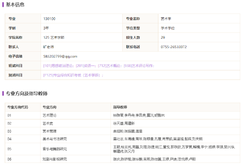Select the 01 艺术理论 direction row
Viewport: 243px width, 167px height.
pos(123,115)
